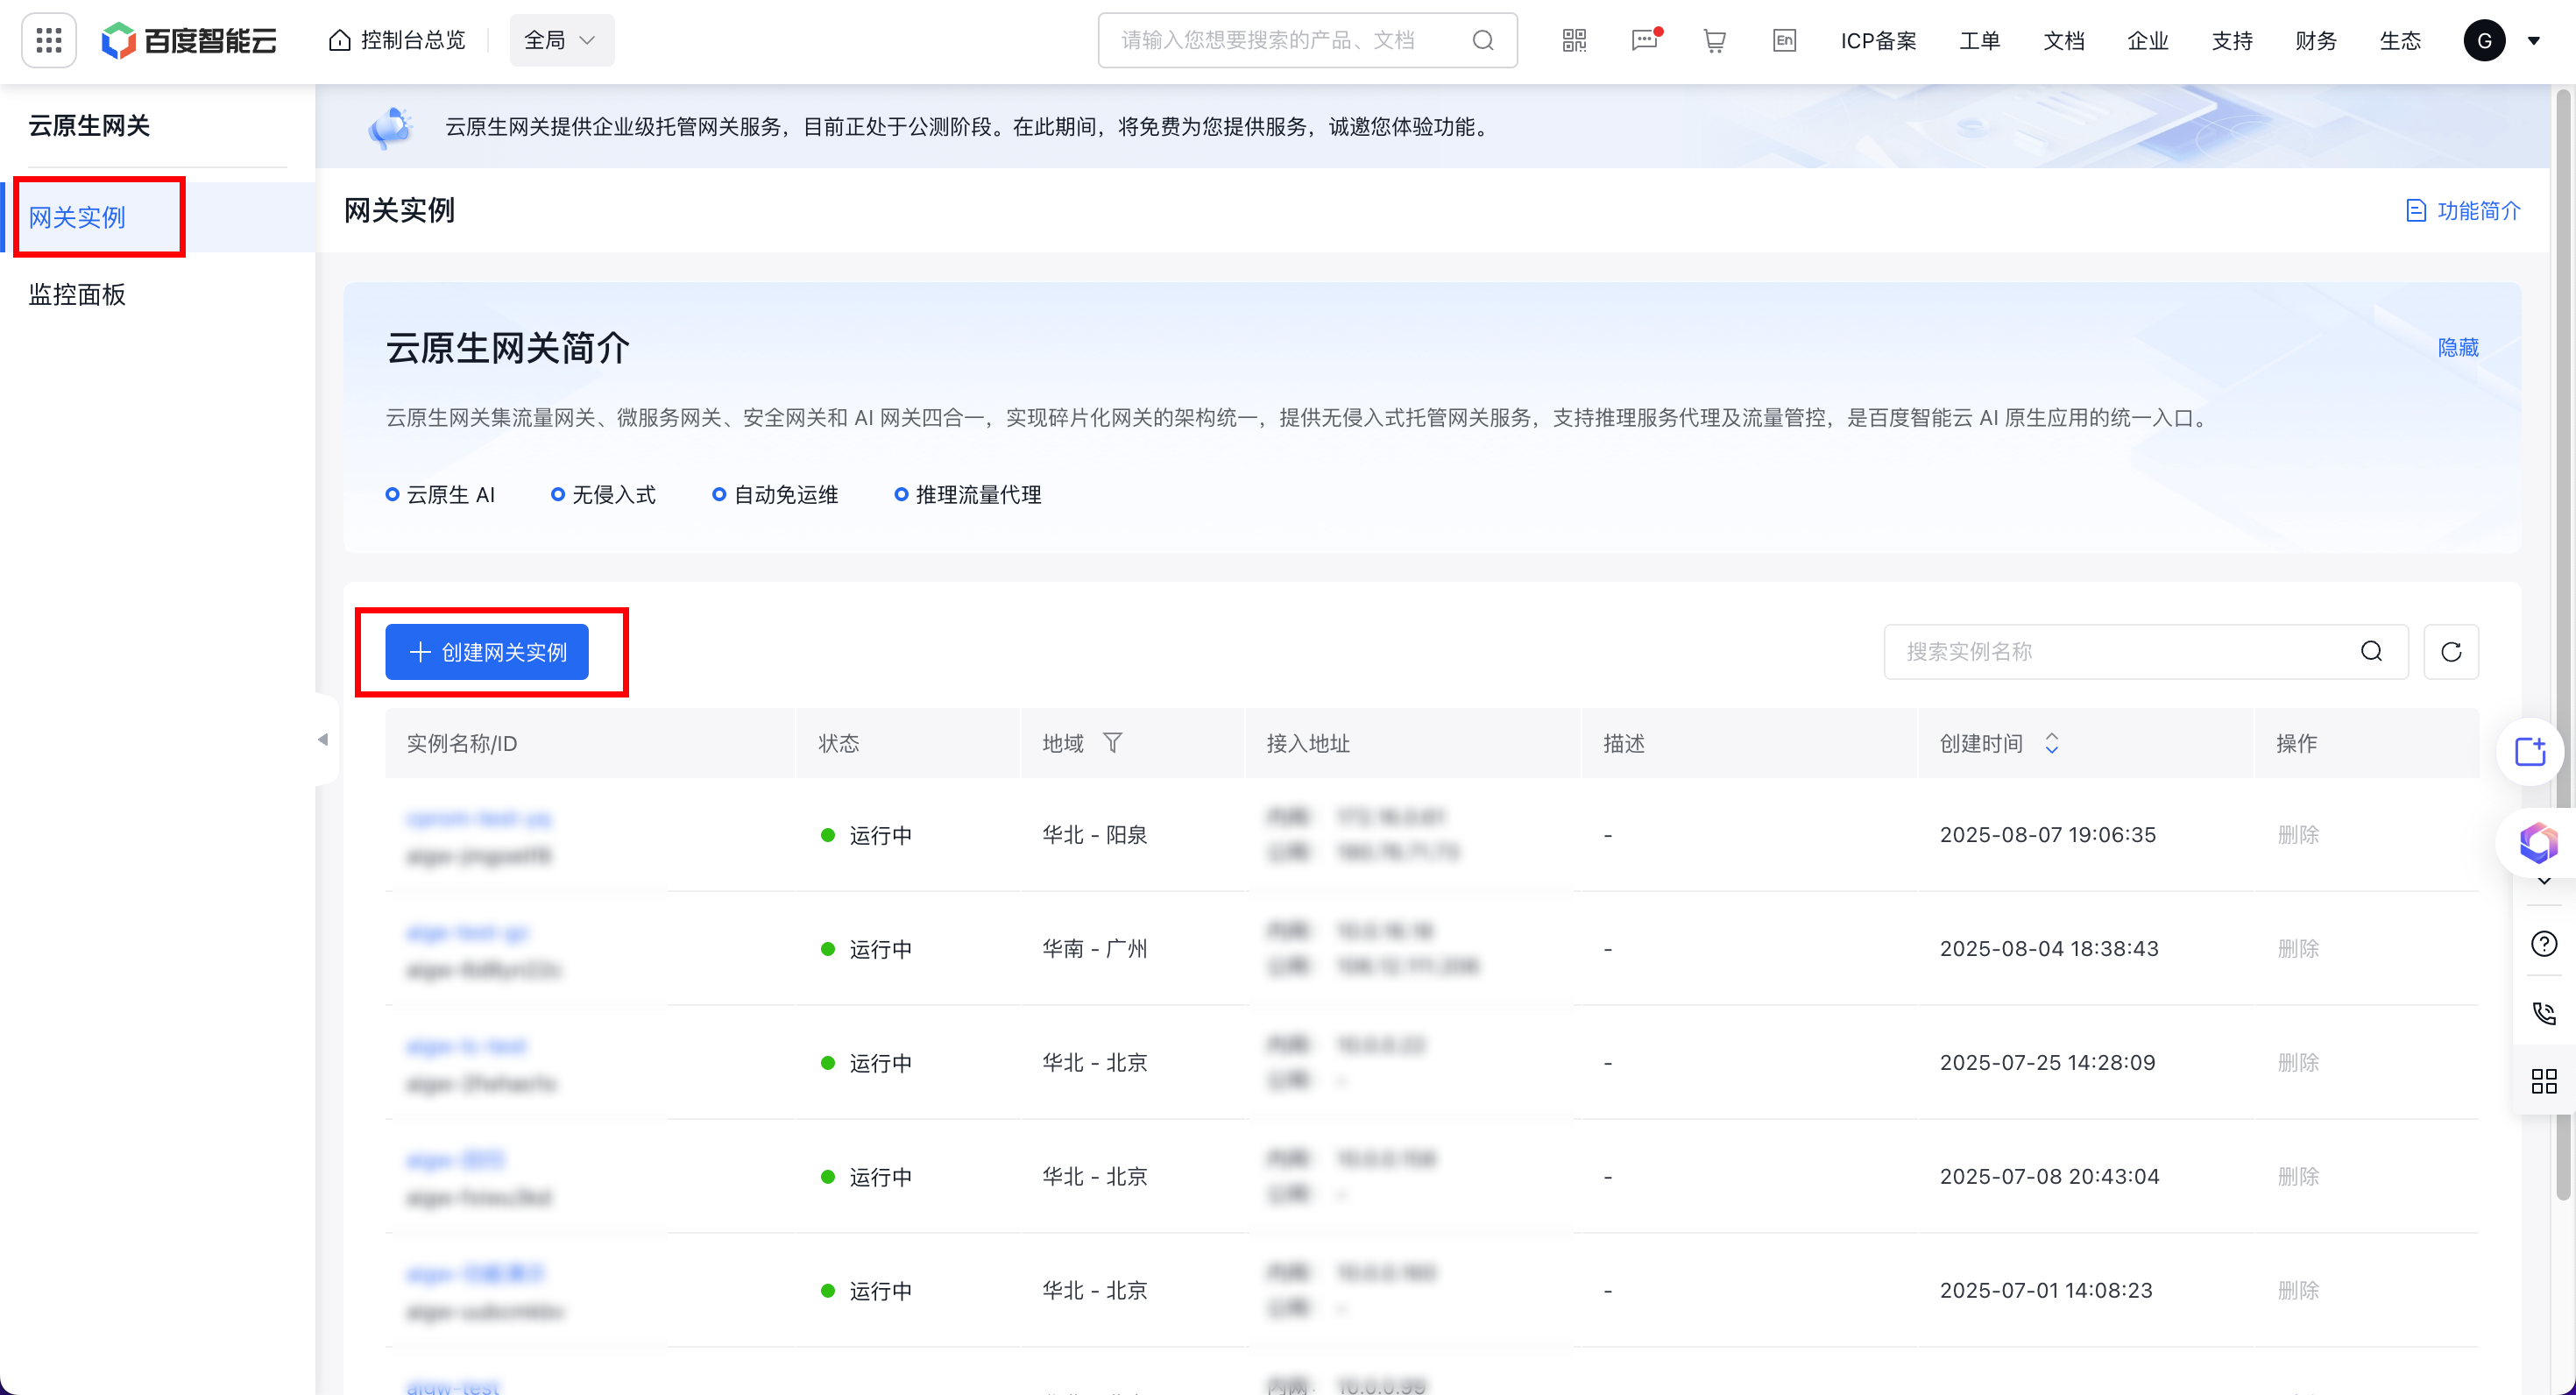The image size is (2576, 1395).
Task: Open the 2025-07-08 instance name link
Action: coord(455,1160)
